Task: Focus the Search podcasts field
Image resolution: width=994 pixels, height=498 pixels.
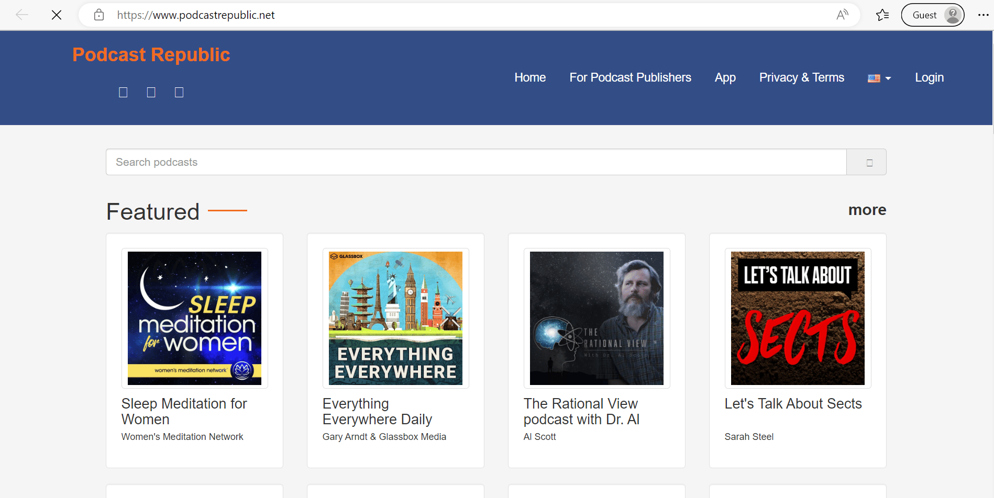Action: tap(476, 162)
